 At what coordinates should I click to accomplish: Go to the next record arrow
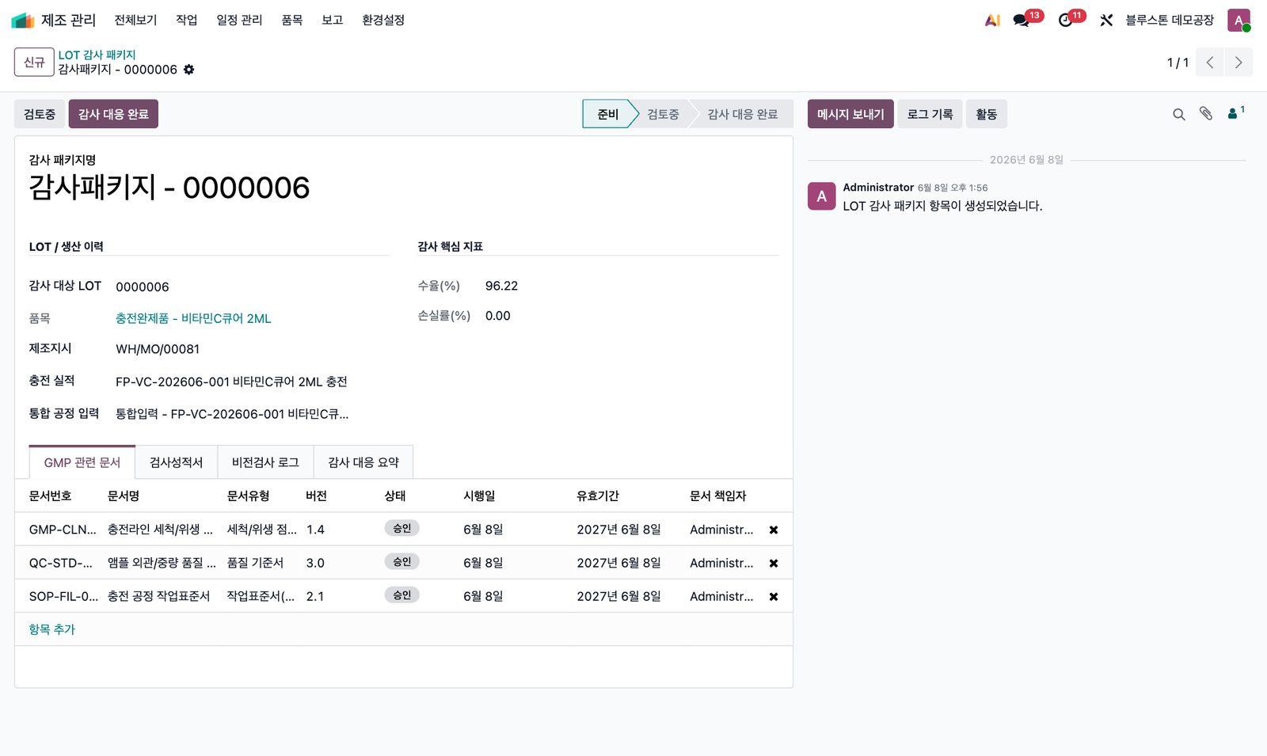[1238, 63]
